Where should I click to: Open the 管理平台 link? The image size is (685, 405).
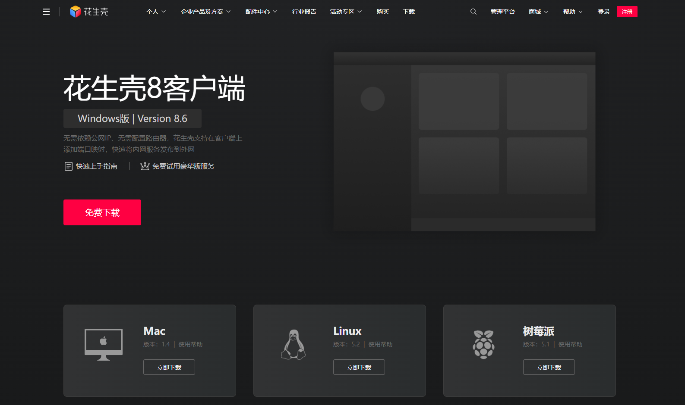[x=503, y=12]
